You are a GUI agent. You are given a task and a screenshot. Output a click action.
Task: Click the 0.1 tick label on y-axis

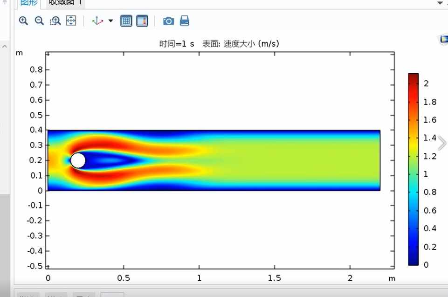(x=36, y=175)
